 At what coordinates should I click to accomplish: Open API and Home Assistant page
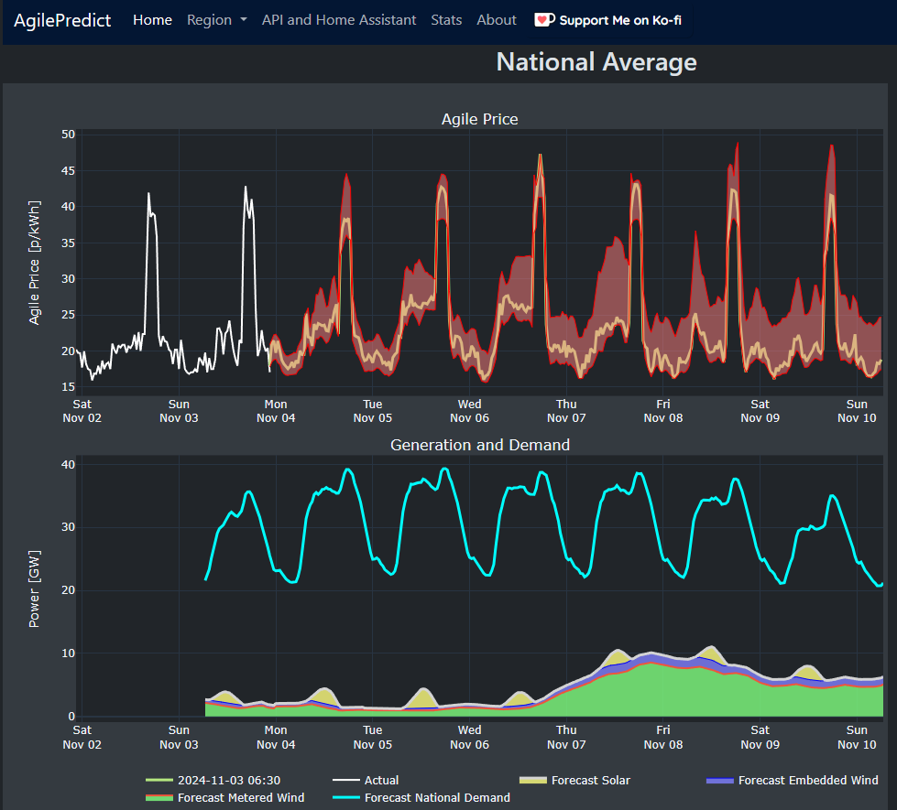339,20
